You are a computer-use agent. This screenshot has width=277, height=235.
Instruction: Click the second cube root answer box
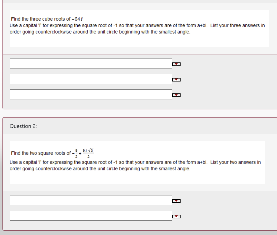point(91,79)
